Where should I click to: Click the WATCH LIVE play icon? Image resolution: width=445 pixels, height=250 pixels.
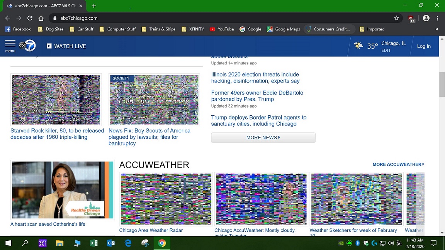[49, 46]
